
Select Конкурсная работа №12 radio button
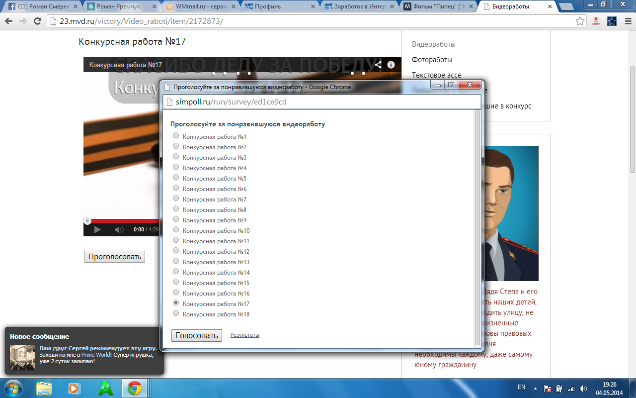tap(175, 251)
